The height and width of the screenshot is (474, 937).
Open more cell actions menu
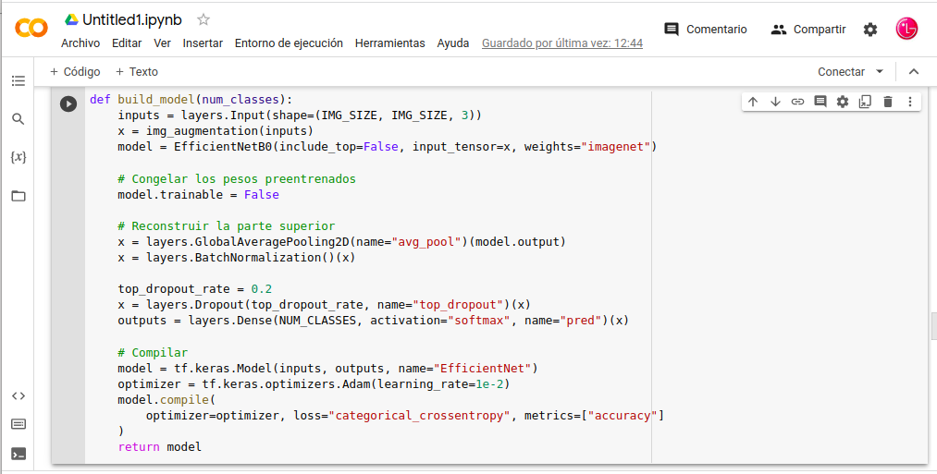click(910, 102)
